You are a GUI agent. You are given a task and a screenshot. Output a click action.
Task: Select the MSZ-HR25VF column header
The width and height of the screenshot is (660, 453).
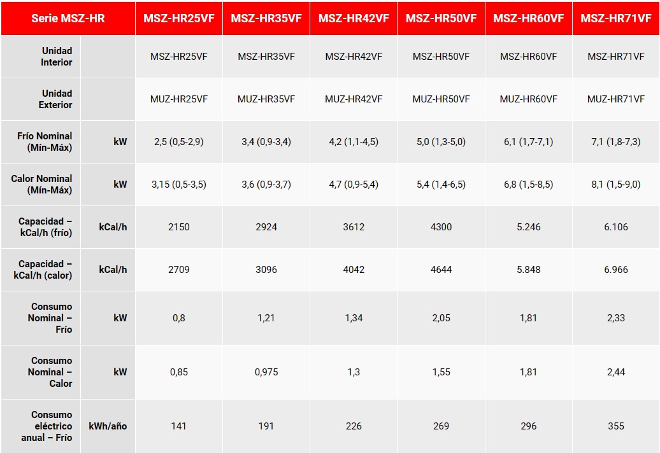click(179, 18)
